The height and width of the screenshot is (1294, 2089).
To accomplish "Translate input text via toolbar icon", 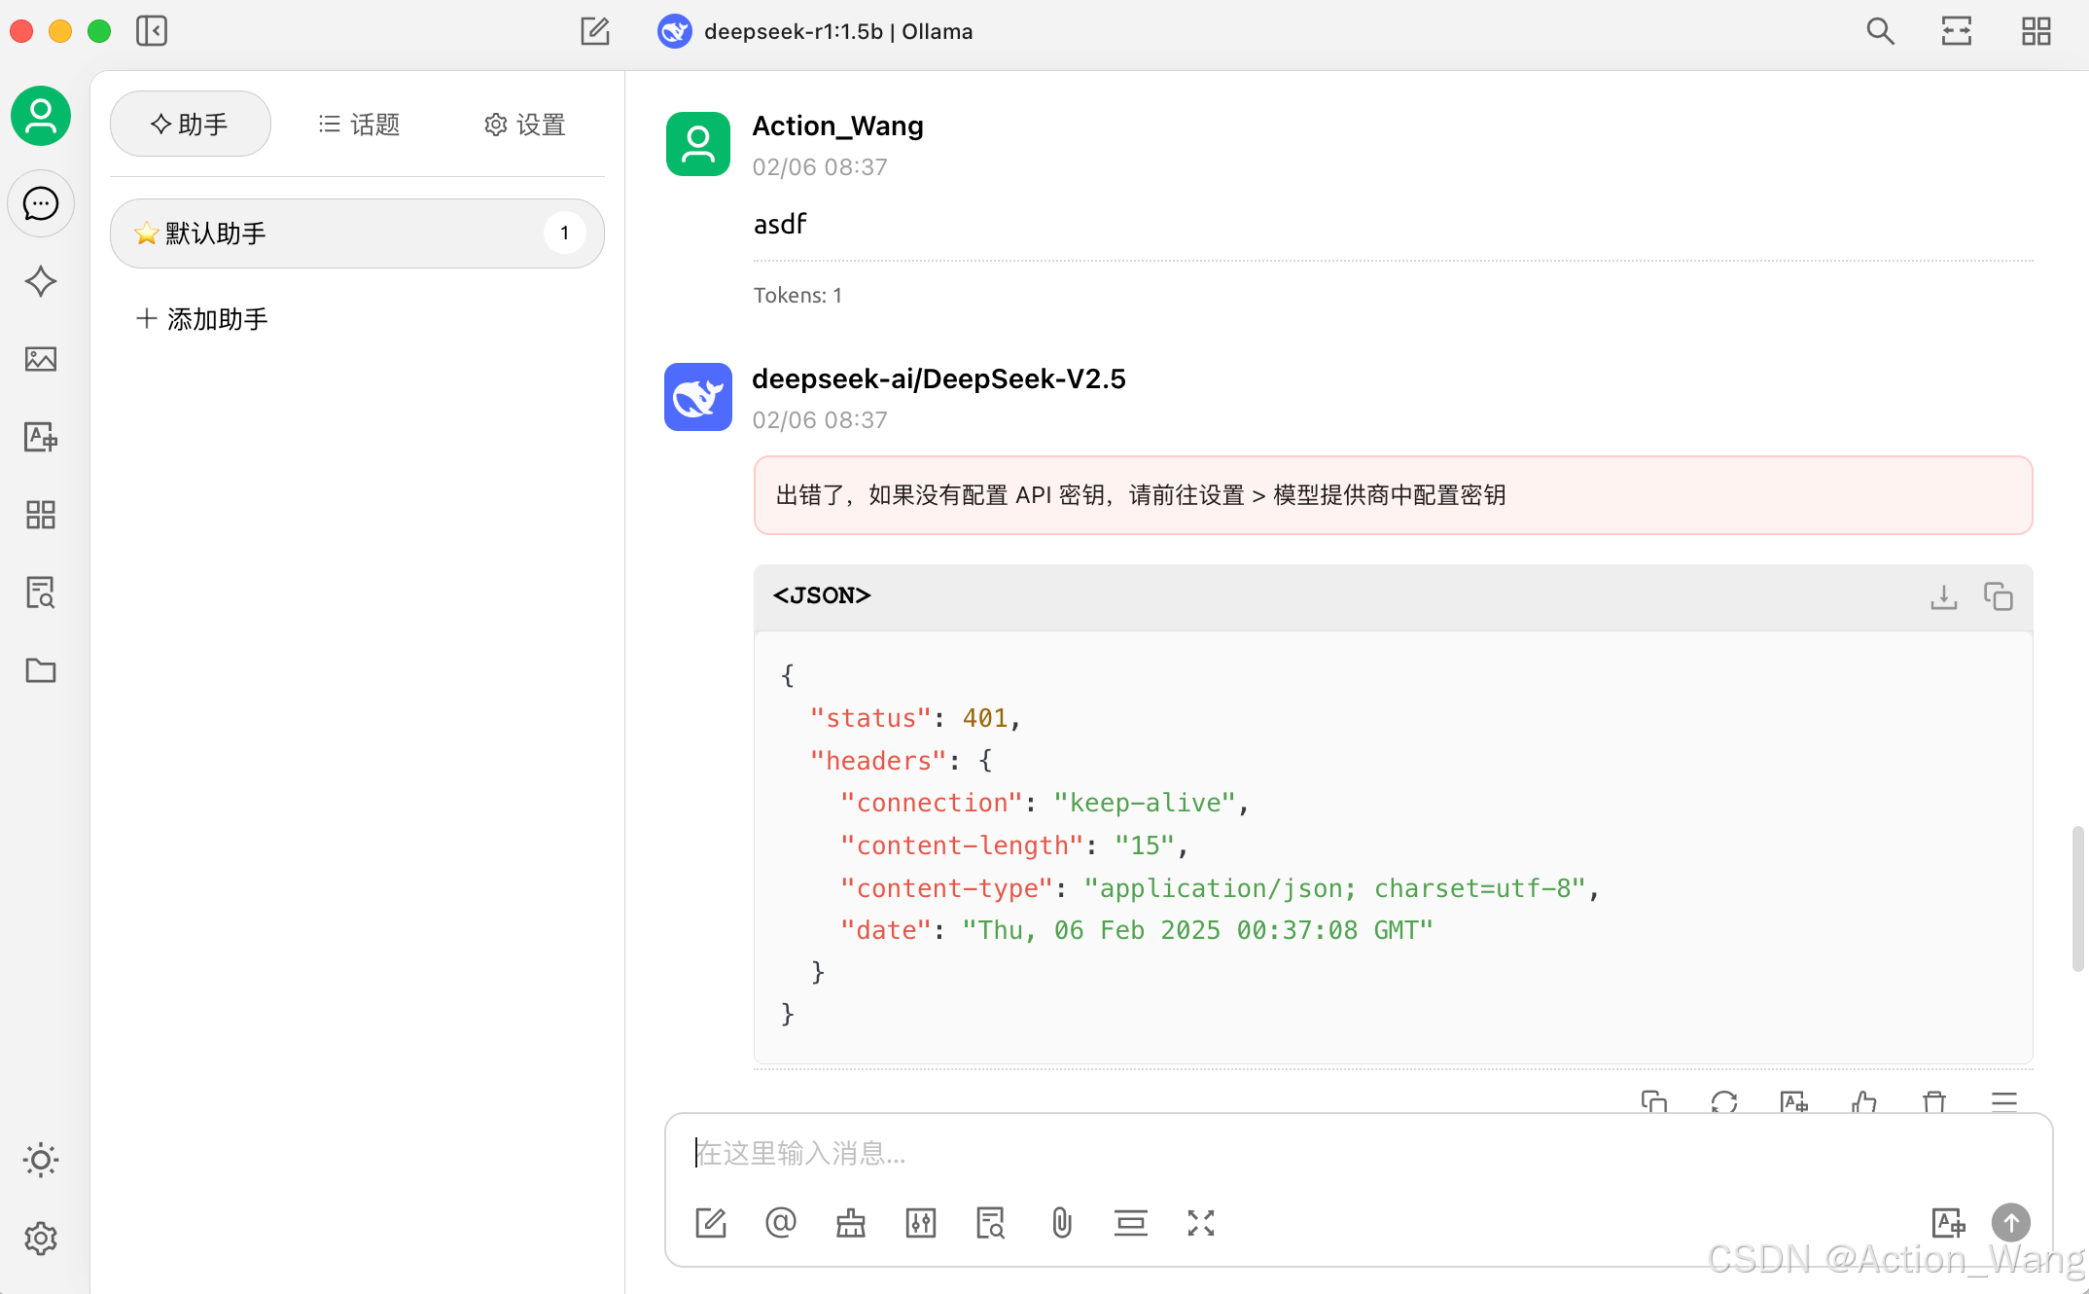I will click(x=1948, y=1223).
